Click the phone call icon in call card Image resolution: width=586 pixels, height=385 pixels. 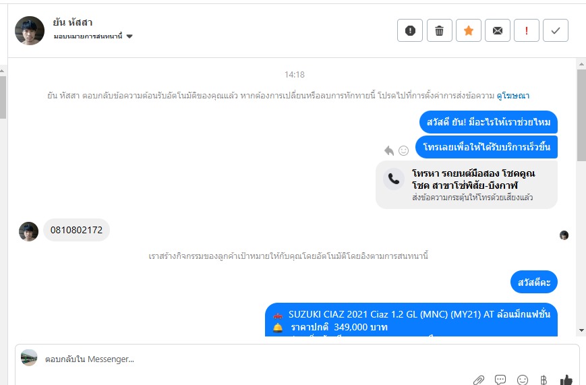pyautogui.click(x=394, y=179)
